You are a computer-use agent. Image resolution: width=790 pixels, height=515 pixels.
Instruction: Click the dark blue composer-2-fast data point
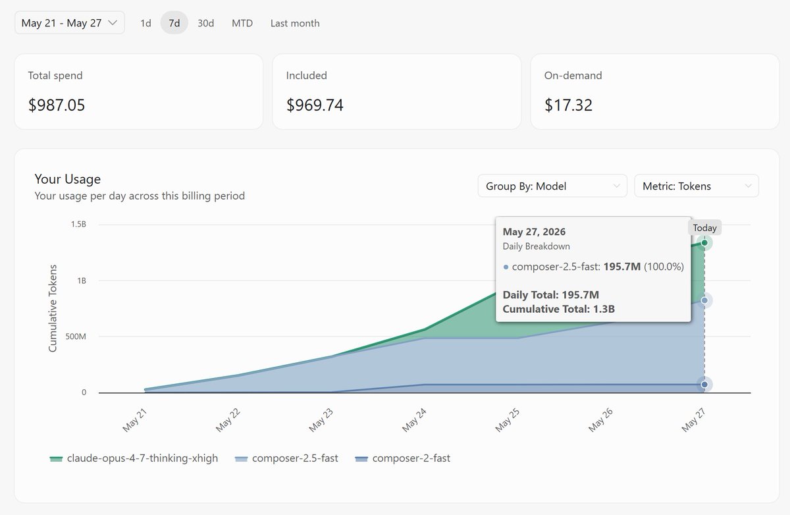click(704, 384)
